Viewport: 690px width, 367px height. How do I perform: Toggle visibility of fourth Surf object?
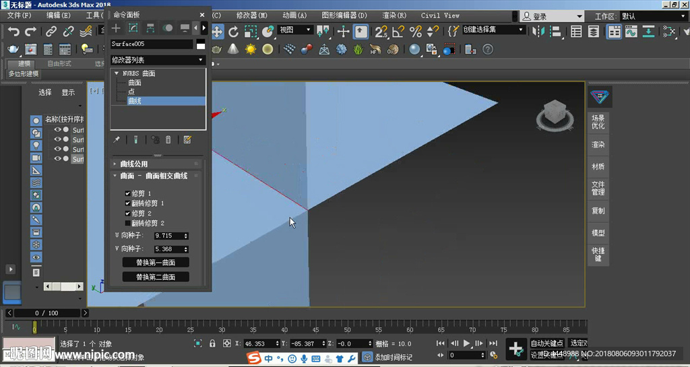coord(58,159)
